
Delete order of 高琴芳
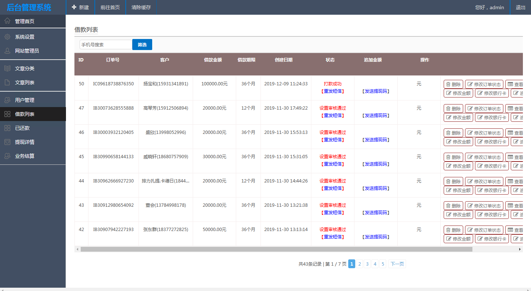point(453,109)
